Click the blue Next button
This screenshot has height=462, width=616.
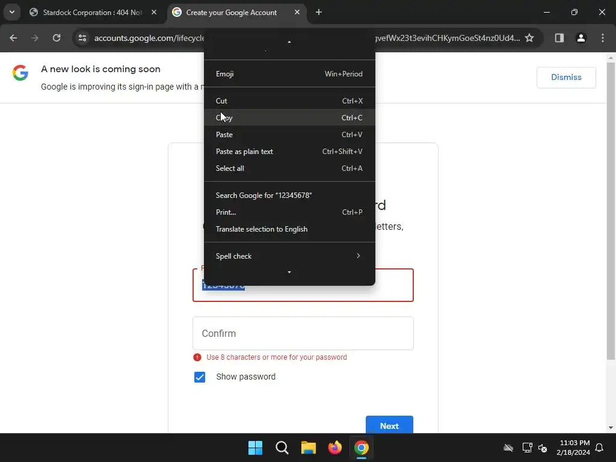pos(389,425)
